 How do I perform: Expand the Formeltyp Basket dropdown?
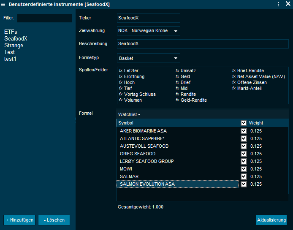point(148,58)
